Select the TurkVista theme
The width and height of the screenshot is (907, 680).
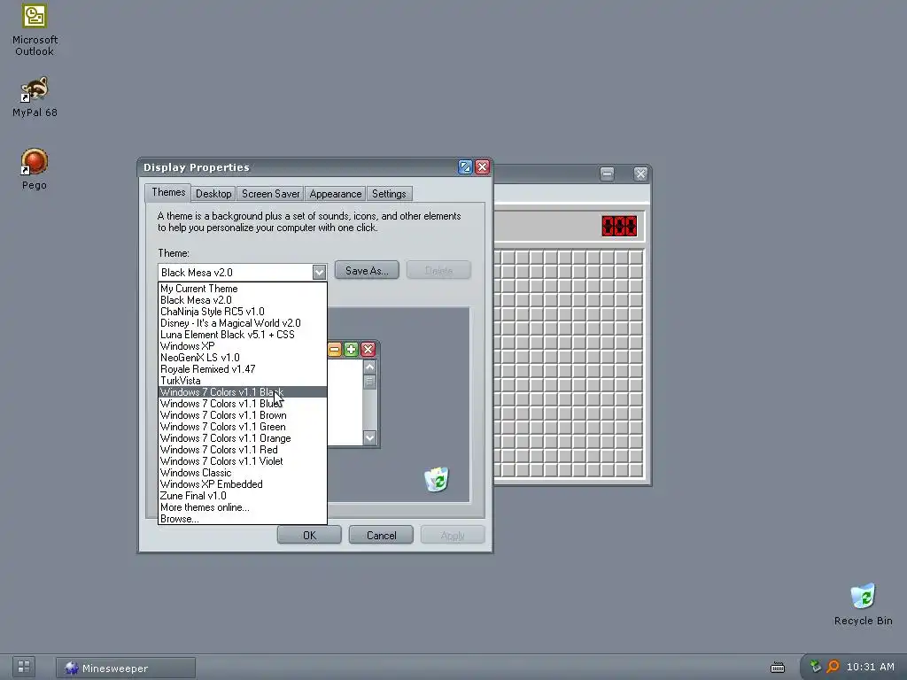click(x=243, y=381)
